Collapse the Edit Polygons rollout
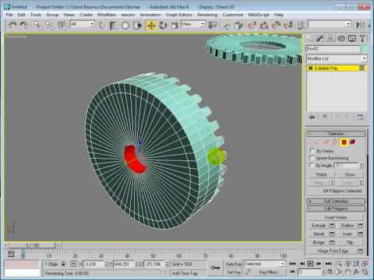Screen dimensions: 374x280 [336, 208]
